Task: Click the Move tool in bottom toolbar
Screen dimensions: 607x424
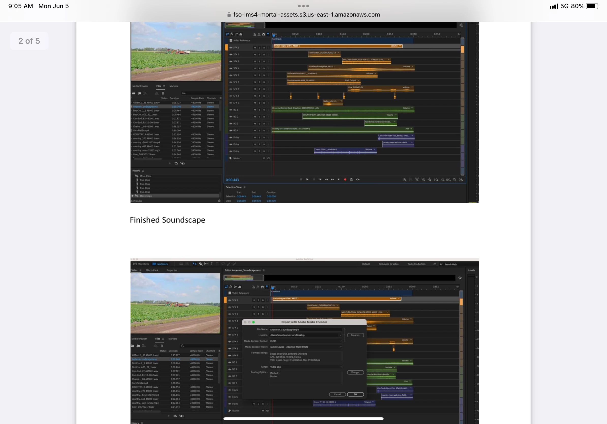Action: 194,264
